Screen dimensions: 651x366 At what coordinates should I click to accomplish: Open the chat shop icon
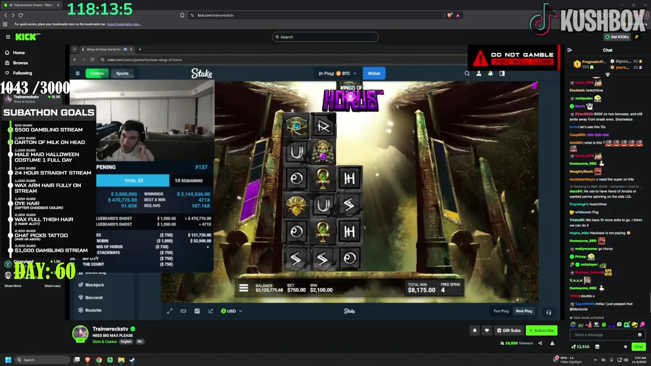coord(597,347)
